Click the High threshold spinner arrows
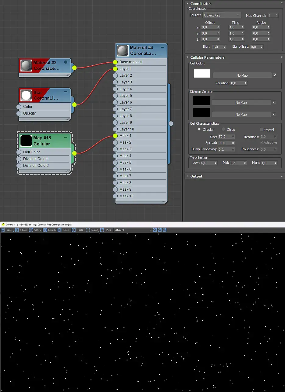The width and height of the screenshot is (285, 392). tap(276, 163)
